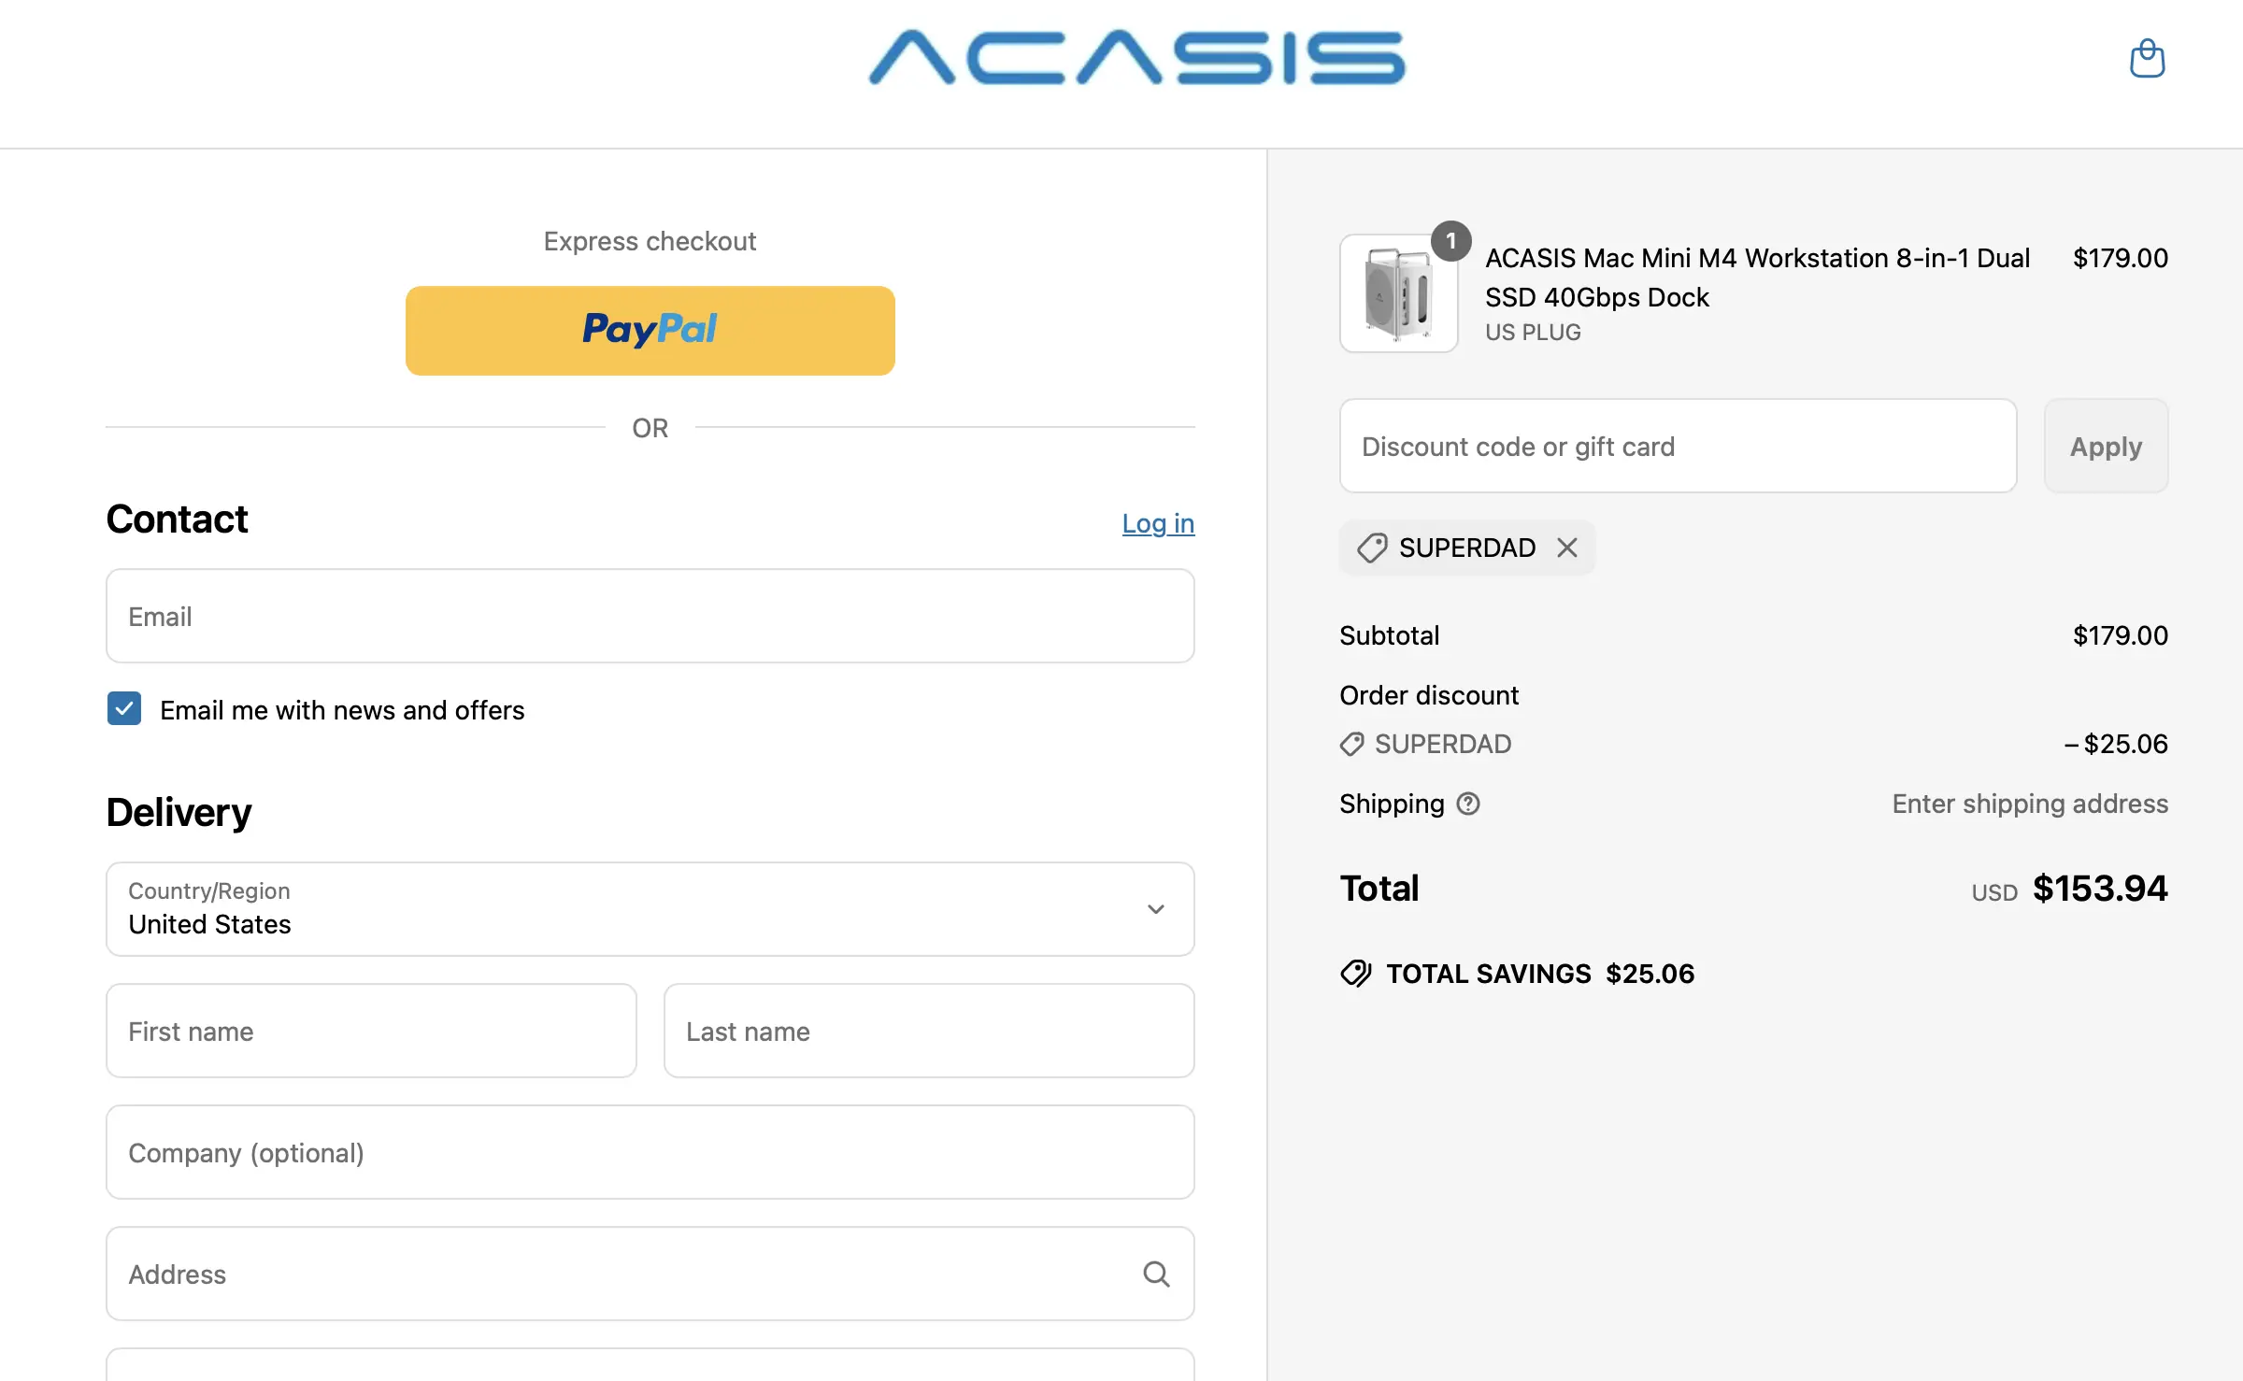
Task: Click the SUPERDAD label under Order discount
Action: [1442, 744]
